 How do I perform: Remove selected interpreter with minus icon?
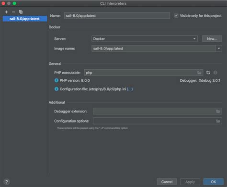[13, 12]
